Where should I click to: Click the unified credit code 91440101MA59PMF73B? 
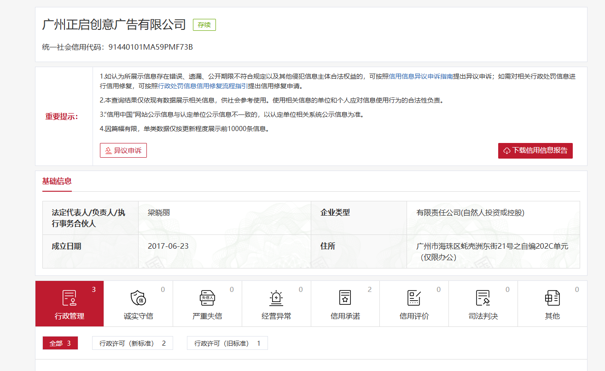click(151, 47)
